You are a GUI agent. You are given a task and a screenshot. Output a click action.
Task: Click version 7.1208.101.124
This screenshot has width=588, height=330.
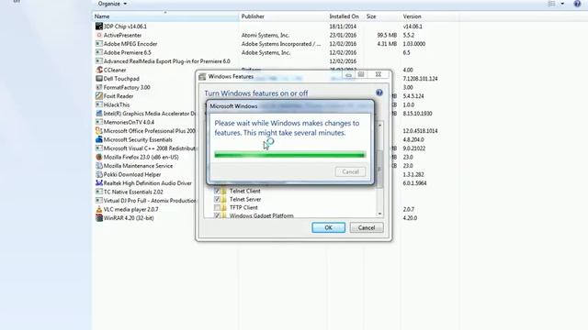pos(420,79)
